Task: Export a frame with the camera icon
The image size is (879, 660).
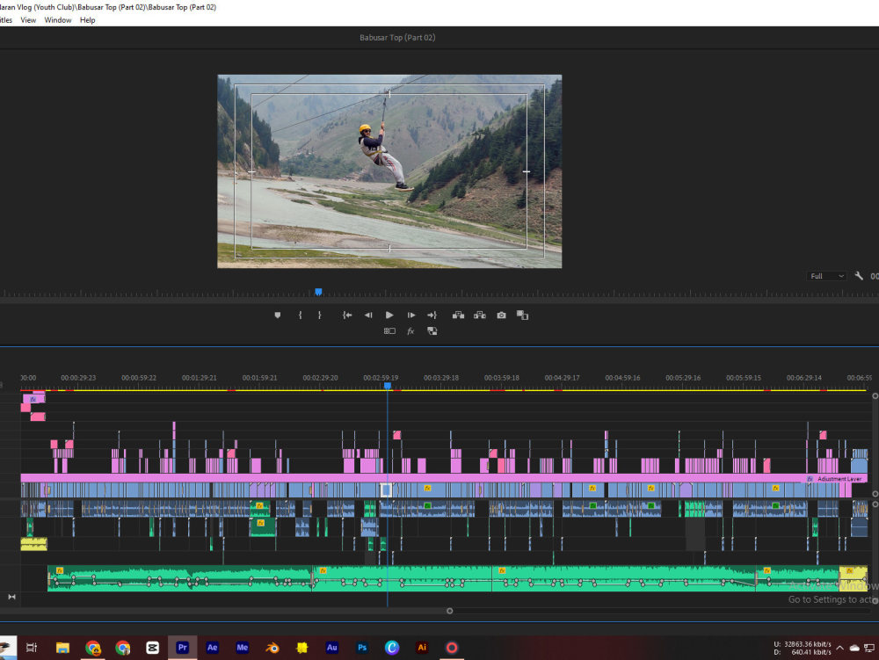Action: pos(501,315)
